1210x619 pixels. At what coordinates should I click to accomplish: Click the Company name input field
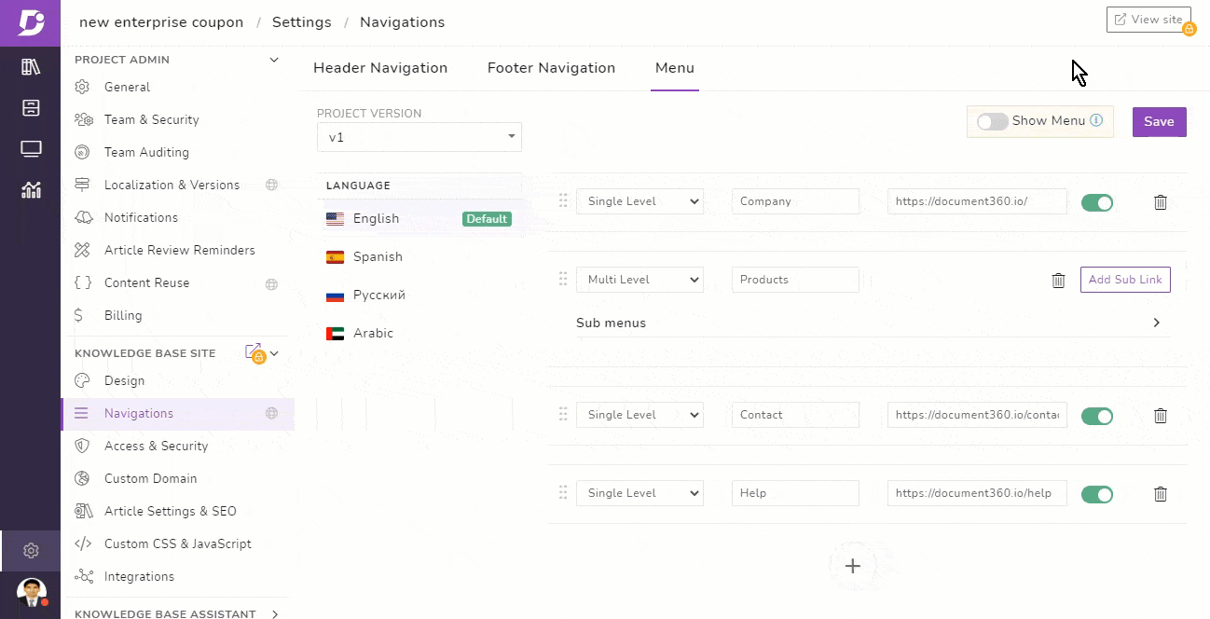pos(795,201)
